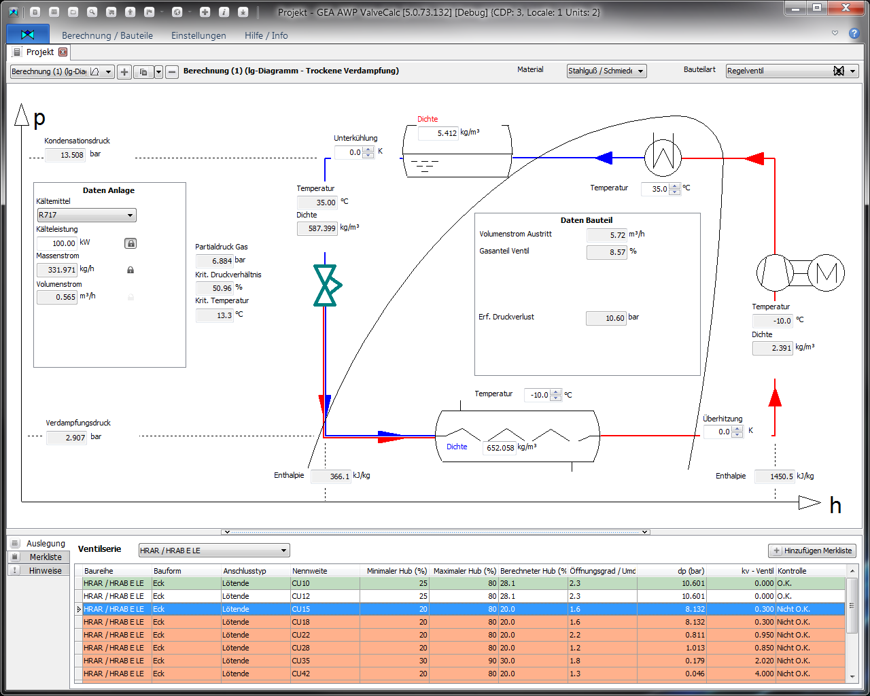The height and width of the screenshot is (696, 870).
Task: Toggle the lock beside Massenstrom field
Action: pyautogui.click(x=130, y=270)
